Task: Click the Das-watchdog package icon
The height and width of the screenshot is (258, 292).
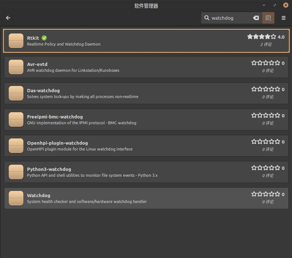Action: pos(16,93)
